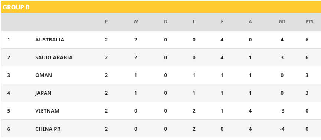Click the GROUP B header title
Viewport: 321px width, 140px height.
click(x=16, y=7)
